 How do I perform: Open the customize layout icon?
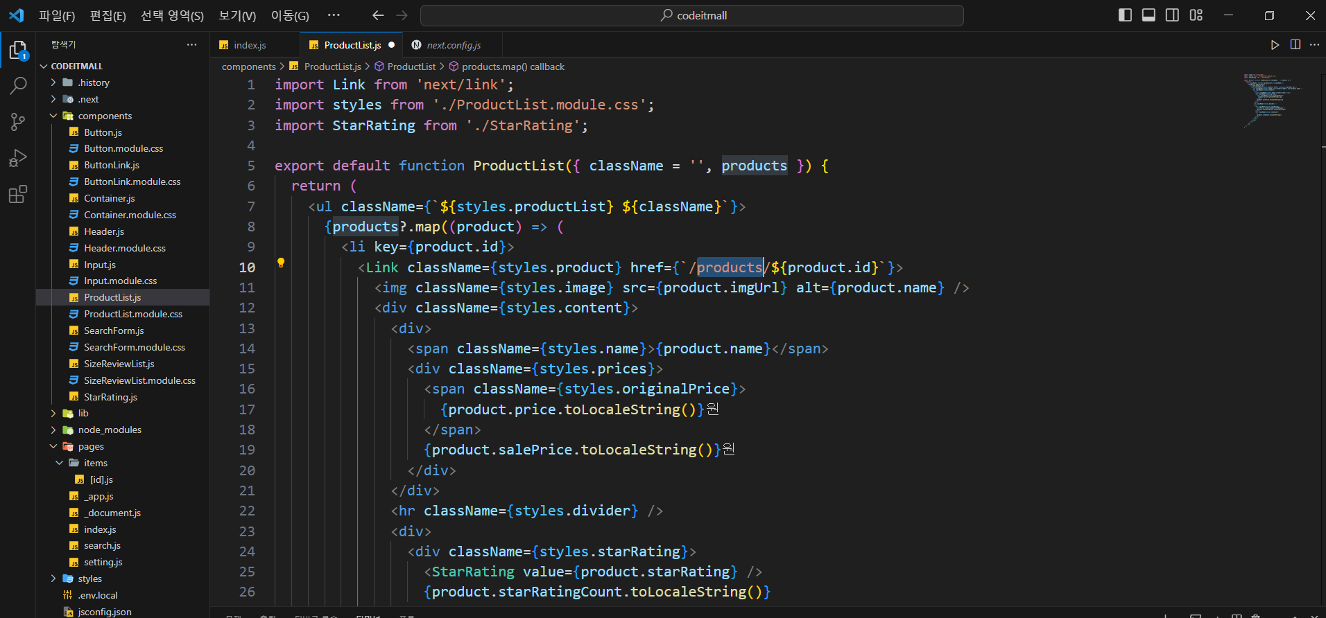click(x=1196, y=15)
